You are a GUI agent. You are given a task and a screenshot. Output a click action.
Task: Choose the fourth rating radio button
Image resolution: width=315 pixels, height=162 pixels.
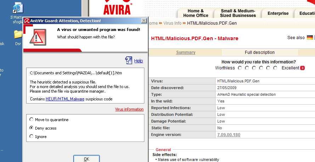pos(261,68)
